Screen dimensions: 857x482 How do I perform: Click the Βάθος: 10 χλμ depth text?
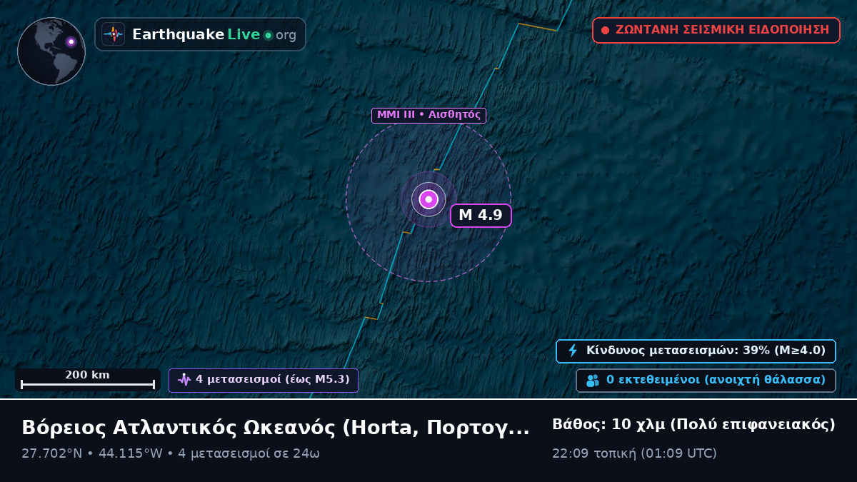[x=693, y=425]
